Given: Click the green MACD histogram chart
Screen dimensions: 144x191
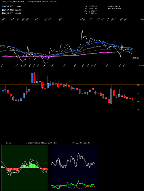Looking at the screenshot, I should (x=24, y=168).
